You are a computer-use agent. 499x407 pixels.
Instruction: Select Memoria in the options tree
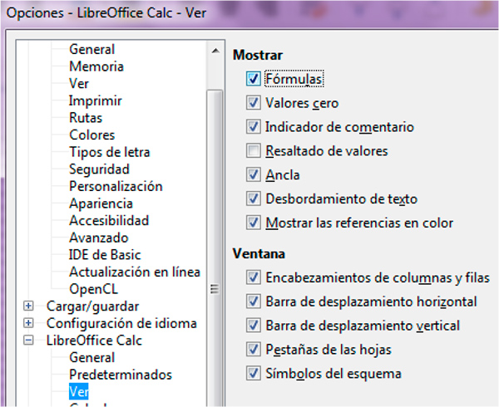(x=96, y=66)
